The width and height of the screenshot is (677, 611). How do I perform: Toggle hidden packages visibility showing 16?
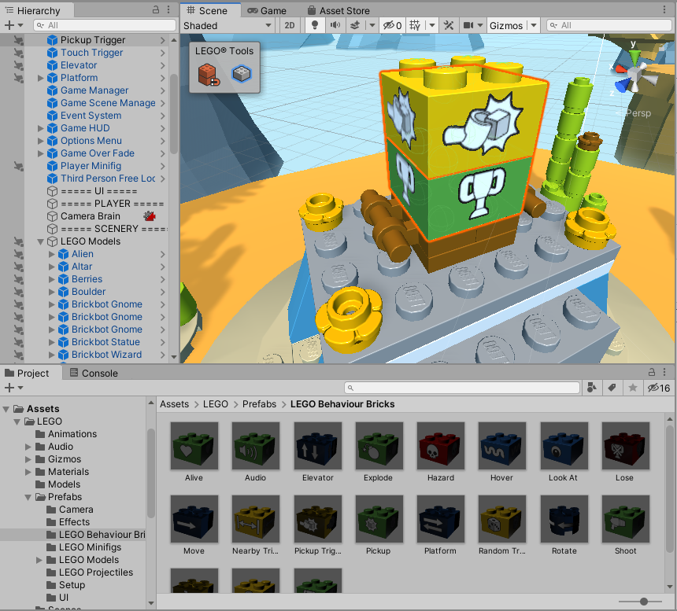click(x=658, y=388)
